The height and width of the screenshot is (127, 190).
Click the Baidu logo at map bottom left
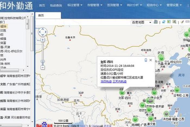pos(44,125)
